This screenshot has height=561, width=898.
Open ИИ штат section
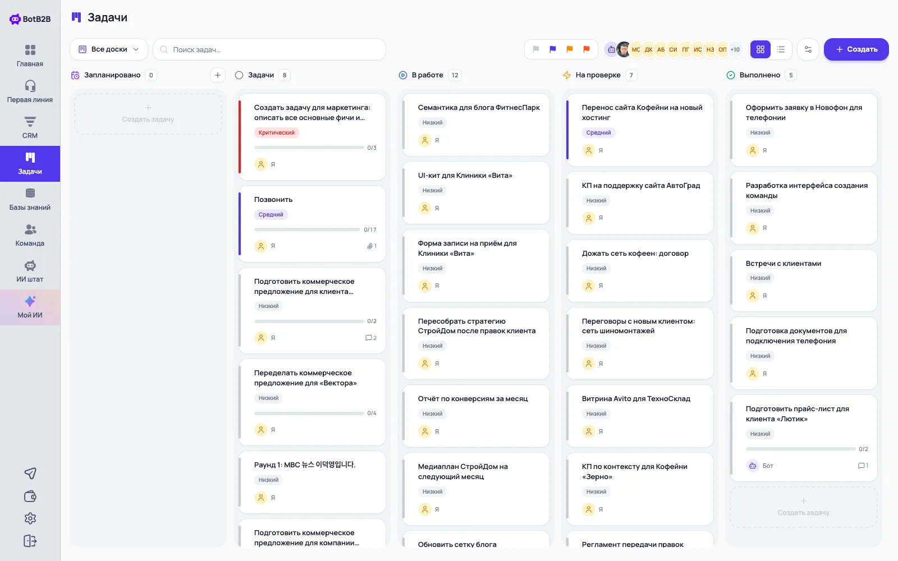tap(30, 272)
